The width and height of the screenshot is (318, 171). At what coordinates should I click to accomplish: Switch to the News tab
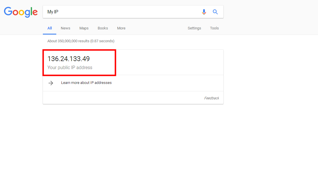tap(65, 28)
